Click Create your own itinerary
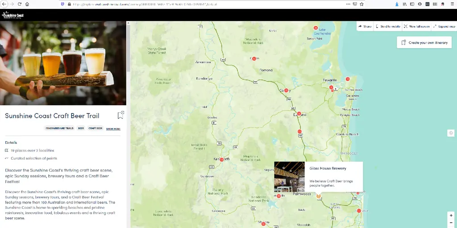The width and height of the screenshot is (457, 228). pos(424,42)
